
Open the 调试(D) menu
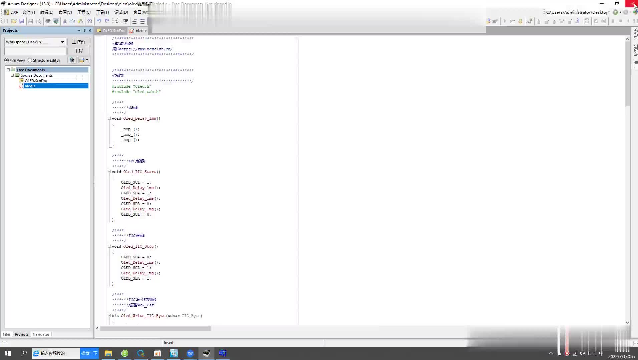(121, 12)
